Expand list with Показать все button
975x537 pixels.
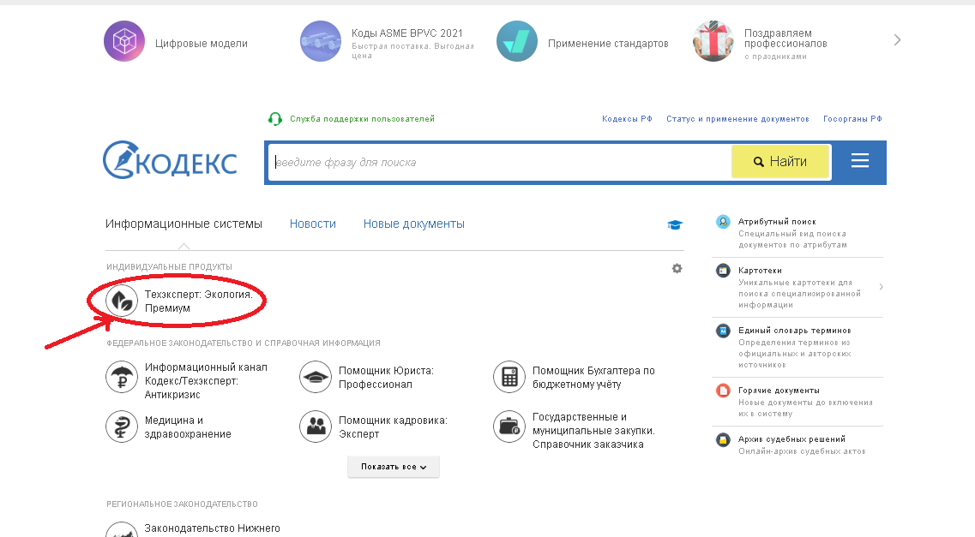[x=394, y=467]
